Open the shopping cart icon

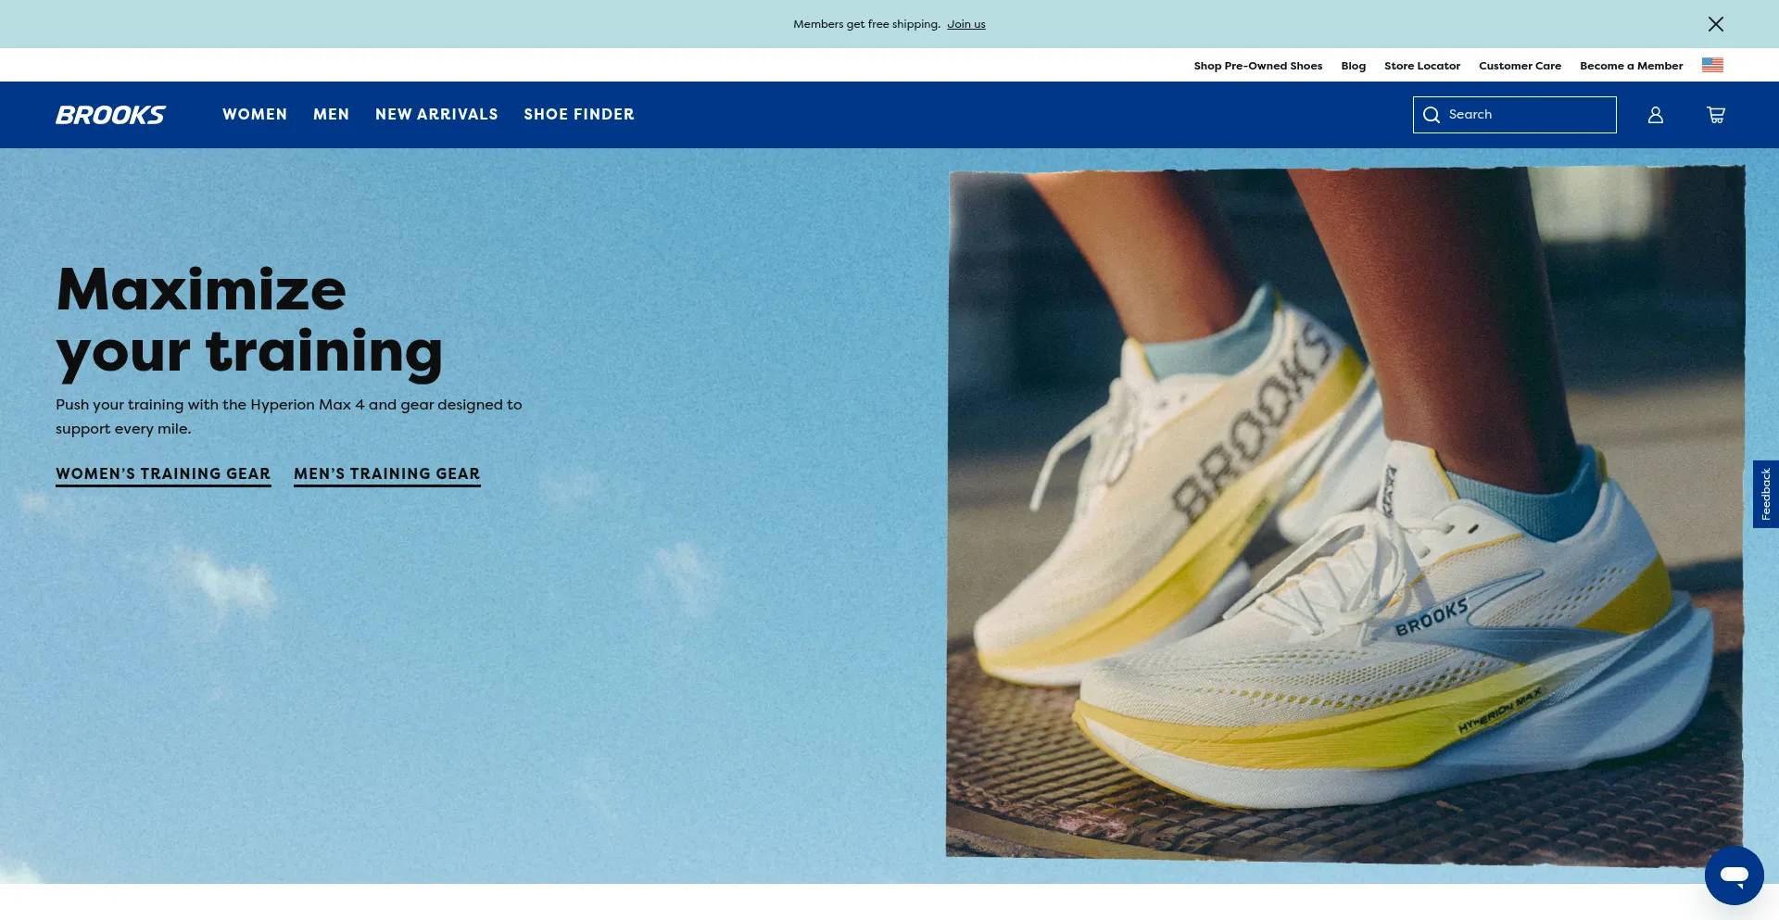click(x=1716, y=115)
